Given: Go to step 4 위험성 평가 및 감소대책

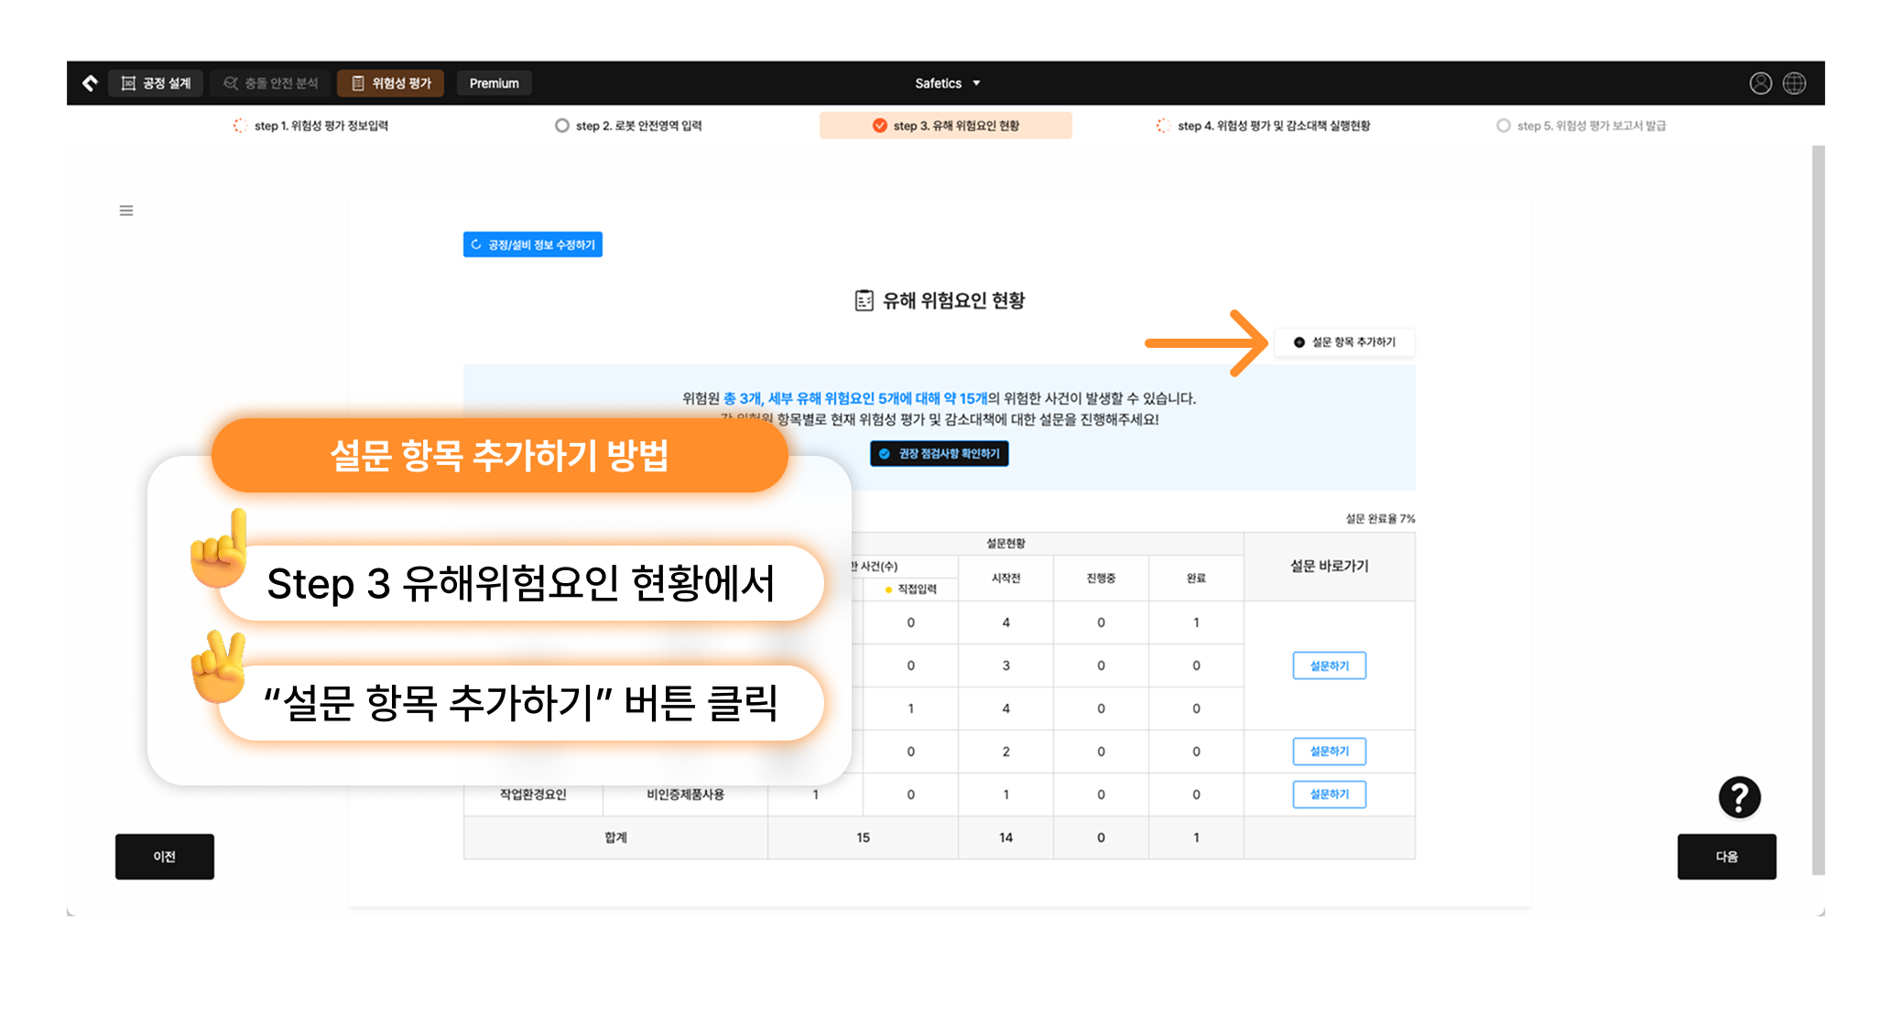Looking at the screenshot, I should click(x=1263, y=125).
